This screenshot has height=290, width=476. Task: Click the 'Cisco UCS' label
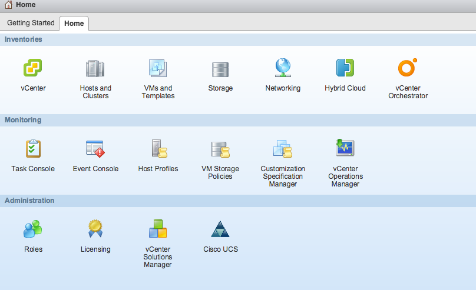(x=221, y=249)
